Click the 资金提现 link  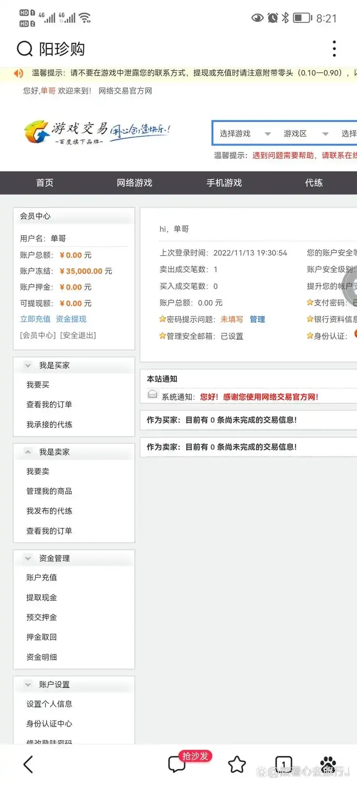(71, 319)
